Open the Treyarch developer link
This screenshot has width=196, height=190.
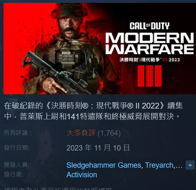point(159,165)
